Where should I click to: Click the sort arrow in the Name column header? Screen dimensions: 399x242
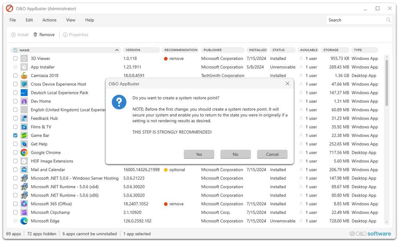(x=117, y=50)
